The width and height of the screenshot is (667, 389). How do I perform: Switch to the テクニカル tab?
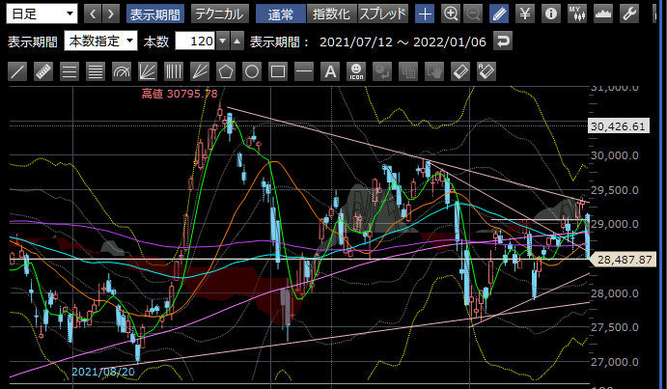point(218,14)
